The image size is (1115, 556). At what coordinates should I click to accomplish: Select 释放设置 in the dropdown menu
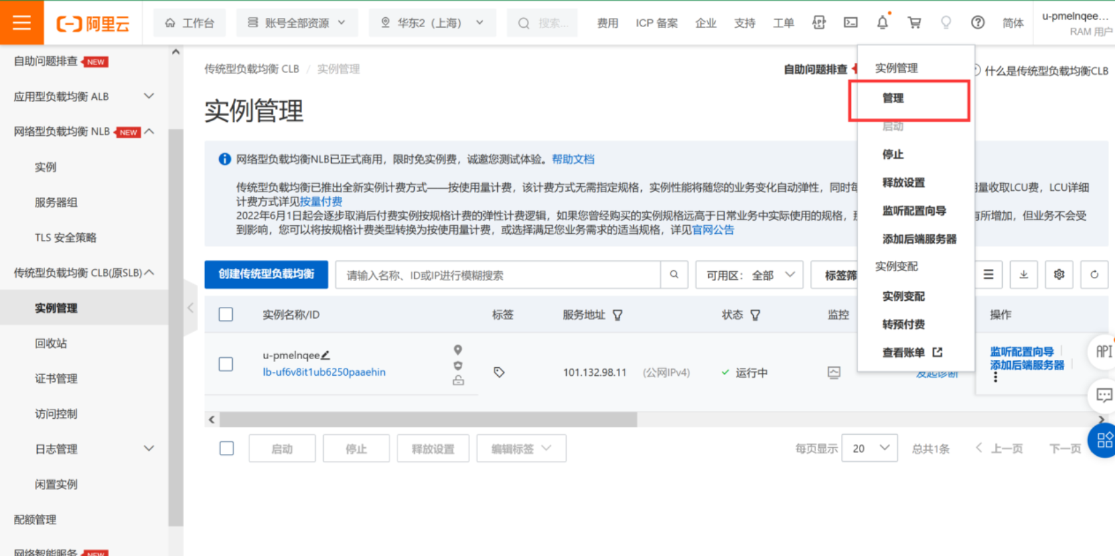tap(903, 182)
